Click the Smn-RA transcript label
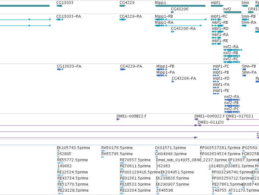259x195 pixels. pyautogui.click(x=249, y=23)
